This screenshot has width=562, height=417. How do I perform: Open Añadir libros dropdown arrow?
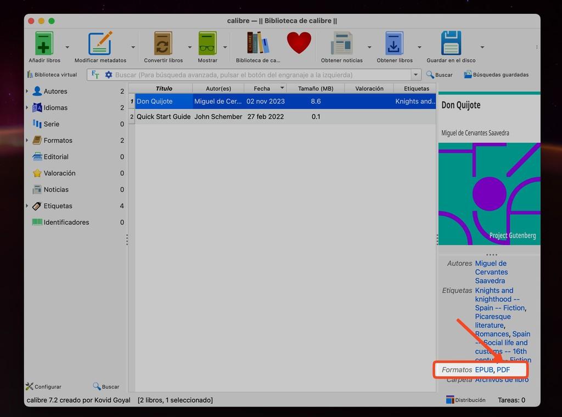[x=68, y=47]
